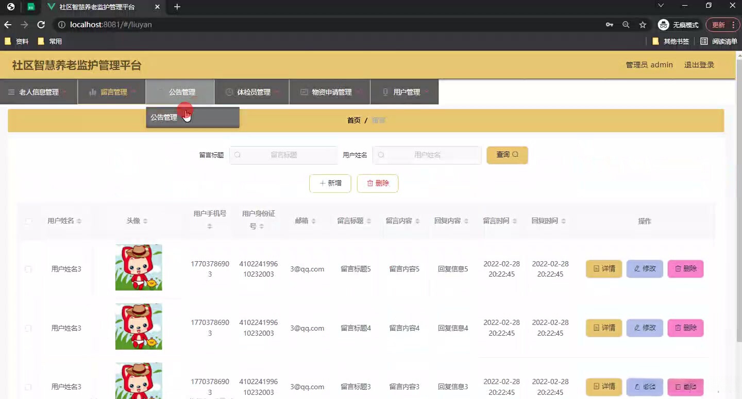Click 退出登录 to log out
The height and width of the screenshot is (399, 742).
pos(699,65)
